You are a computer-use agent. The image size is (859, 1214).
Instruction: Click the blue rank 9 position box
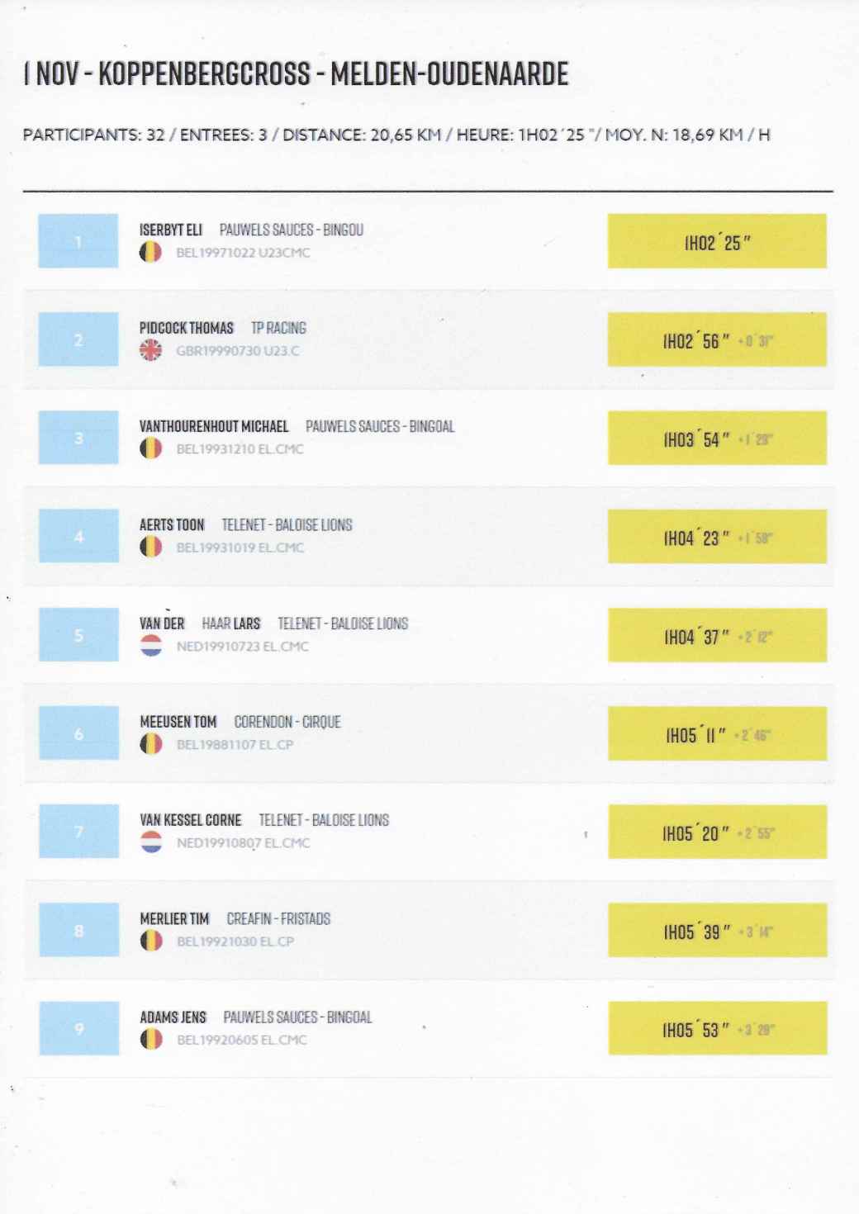[x=79, y=1028]
